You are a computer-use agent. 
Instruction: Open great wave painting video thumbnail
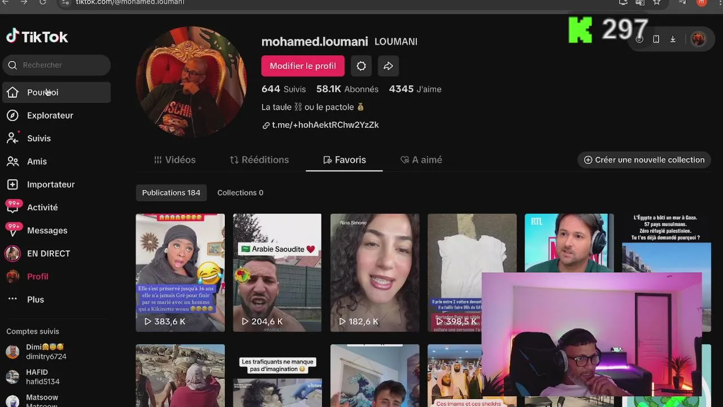tap(375, 375)
